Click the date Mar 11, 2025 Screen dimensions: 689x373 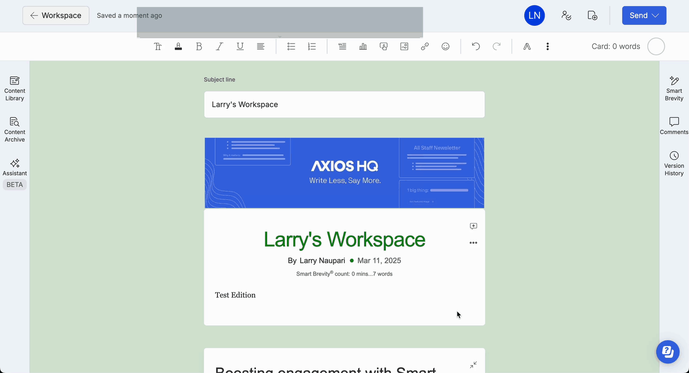click(379, 261)
